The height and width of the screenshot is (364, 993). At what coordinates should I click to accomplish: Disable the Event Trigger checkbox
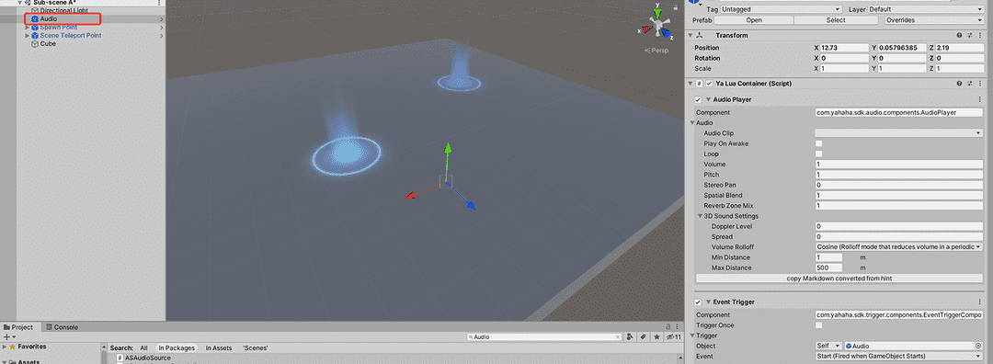point(698,302)
